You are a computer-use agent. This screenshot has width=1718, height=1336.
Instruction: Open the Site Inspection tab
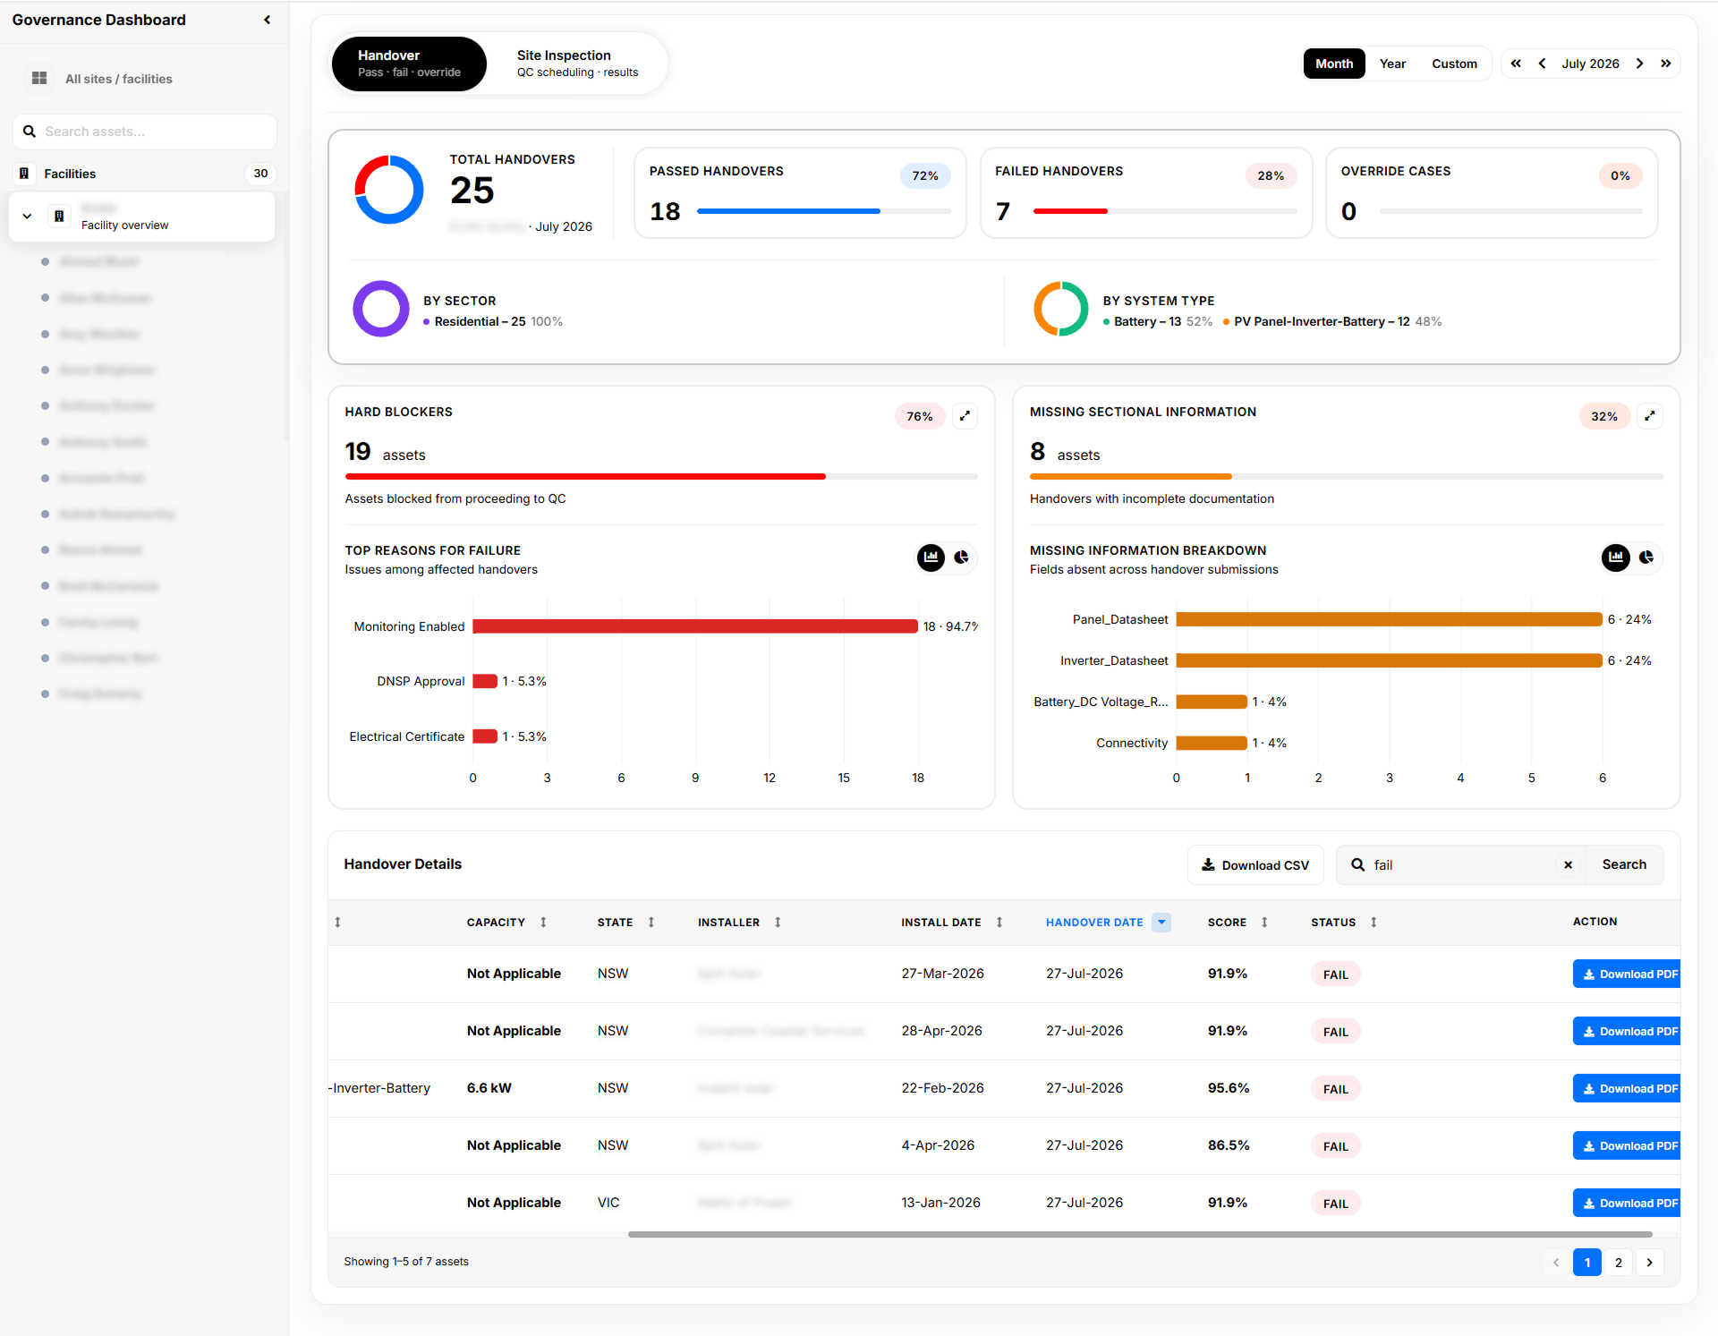click(x=577, y=64)
